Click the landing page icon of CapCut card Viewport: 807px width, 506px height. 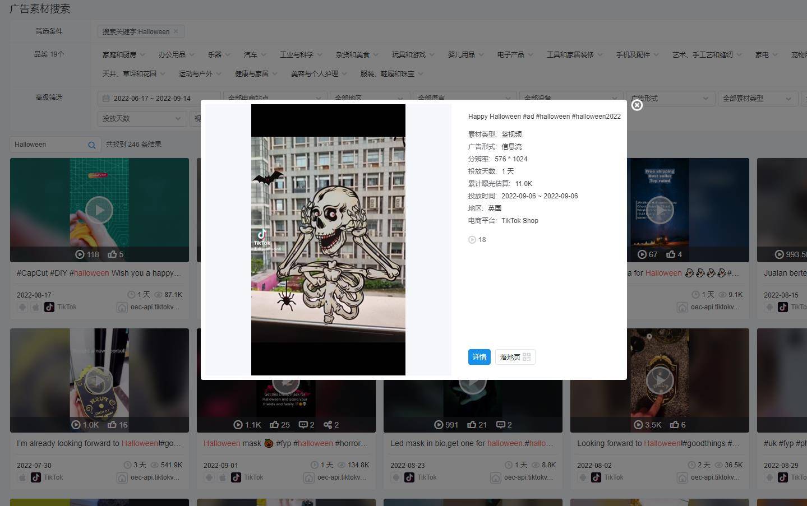(x=122, y=307)
